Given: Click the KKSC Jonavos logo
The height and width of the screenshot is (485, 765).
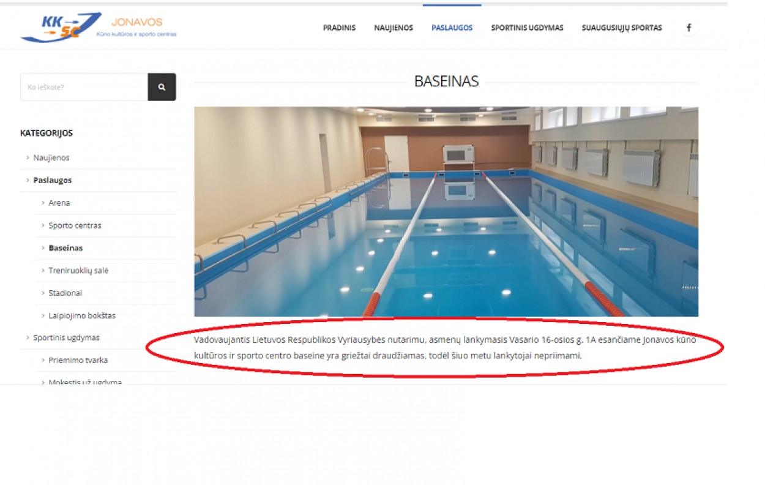Looking at the screenshot, I should click(x=98, y=28).
